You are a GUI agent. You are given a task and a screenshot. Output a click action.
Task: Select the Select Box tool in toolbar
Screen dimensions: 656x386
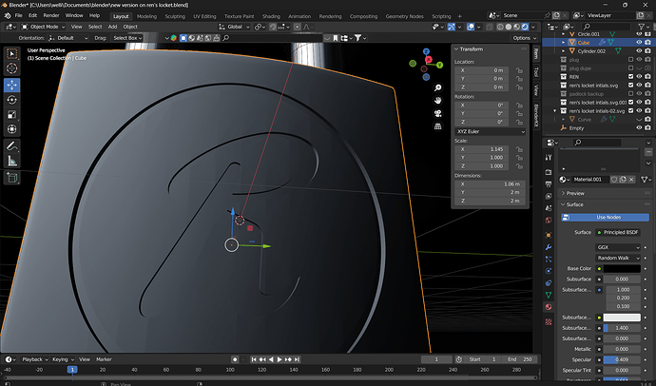coord(11,53)
